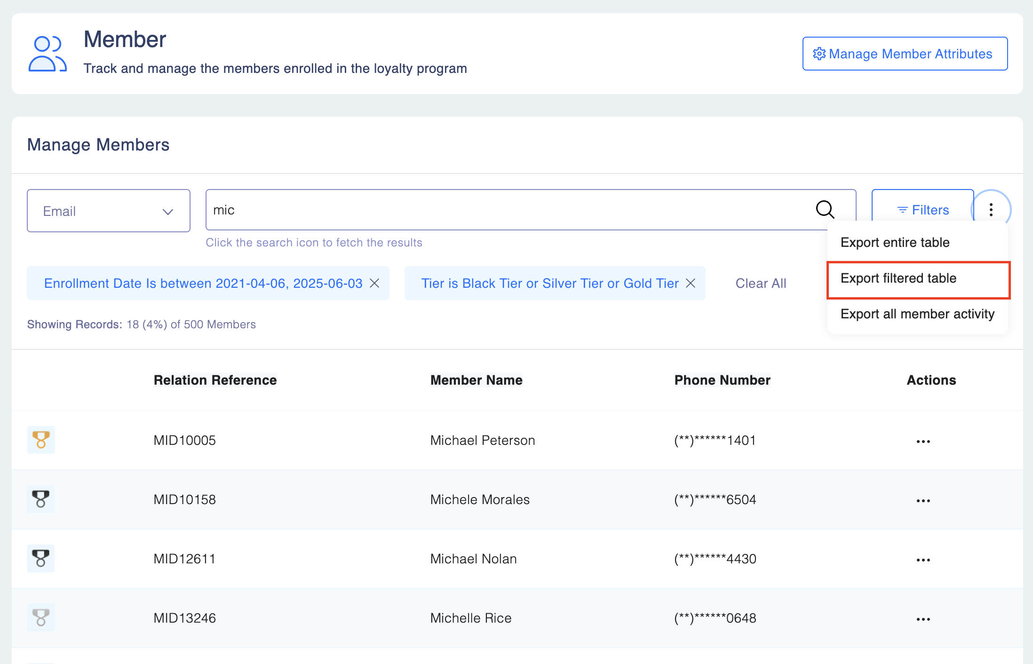Remove the Tier filter chip
Viewport: 1033px width, 664px height.
691,283
